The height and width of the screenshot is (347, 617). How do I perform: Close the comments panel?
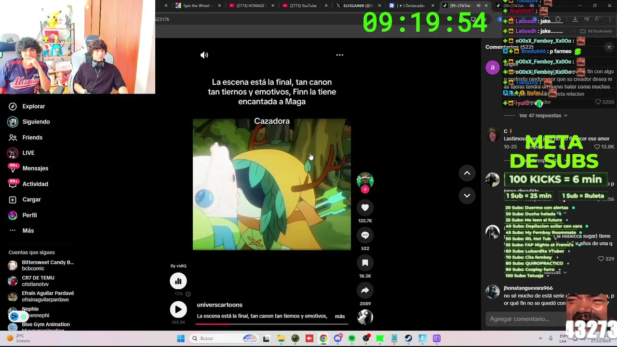point(609,47)
